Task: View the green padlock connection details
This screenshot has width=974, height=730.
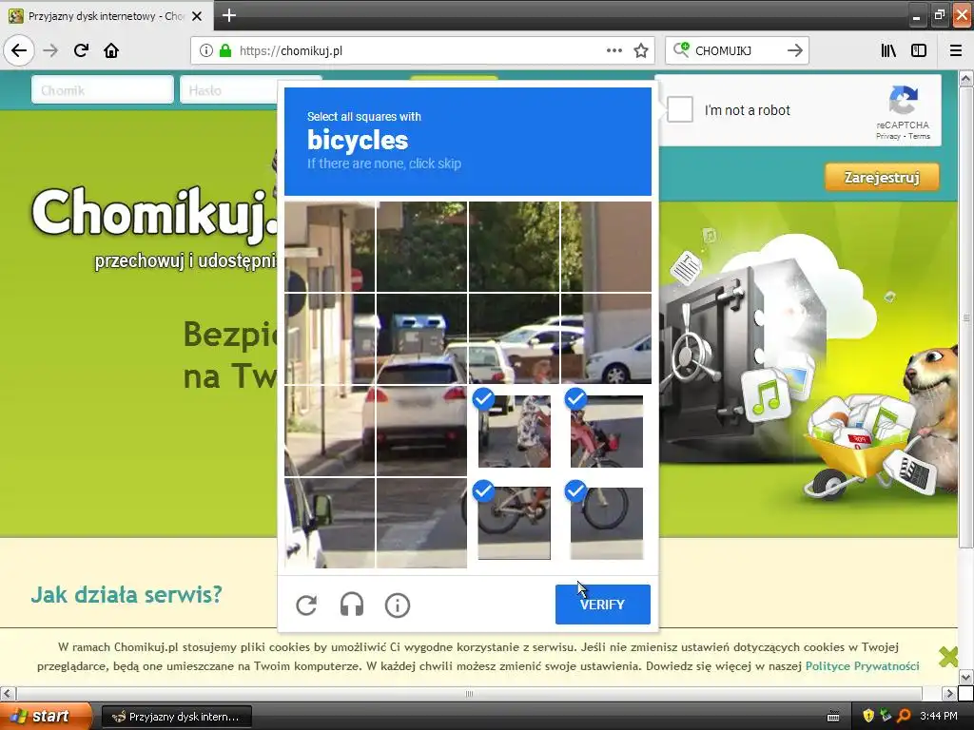Action: pos(225,51)
